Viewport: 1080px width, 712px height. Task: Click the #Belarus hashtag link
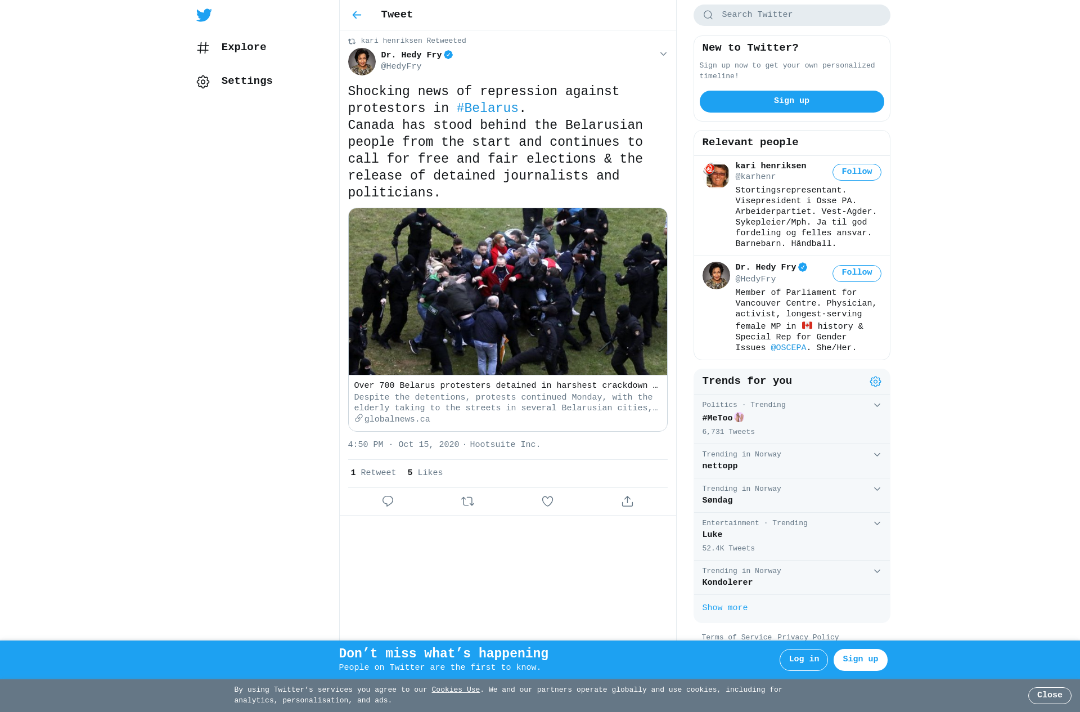pyautogui.click(x=487, y=108)
